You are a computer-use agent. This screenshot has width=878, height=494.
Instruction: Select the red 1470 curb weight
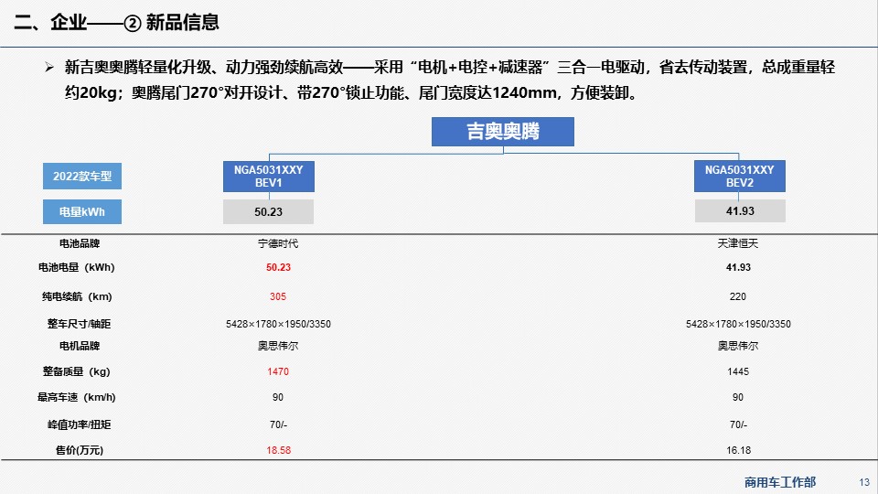pos(278,372)
